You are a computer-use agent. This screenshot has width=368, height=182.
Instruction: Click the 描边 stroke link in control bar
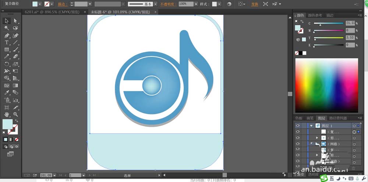click(x=63, y=4)
